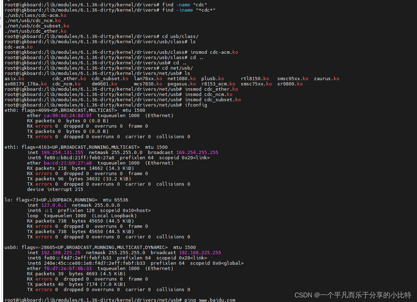Click sr9800.ko in the ls listing

tap(290, 84)
